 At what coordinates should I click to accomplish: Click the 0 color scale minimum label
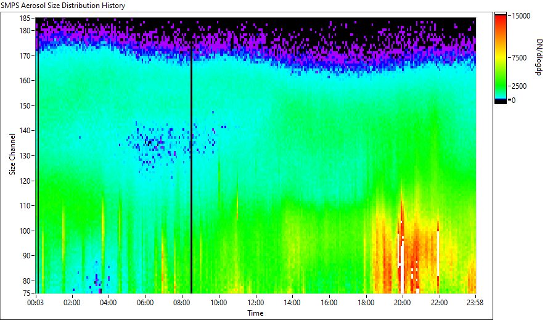click(514, 101)
